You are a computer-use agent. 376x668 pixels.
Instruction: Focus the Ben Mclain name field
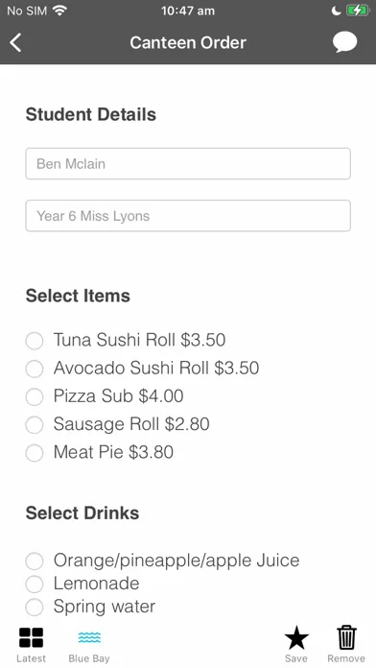188,163
